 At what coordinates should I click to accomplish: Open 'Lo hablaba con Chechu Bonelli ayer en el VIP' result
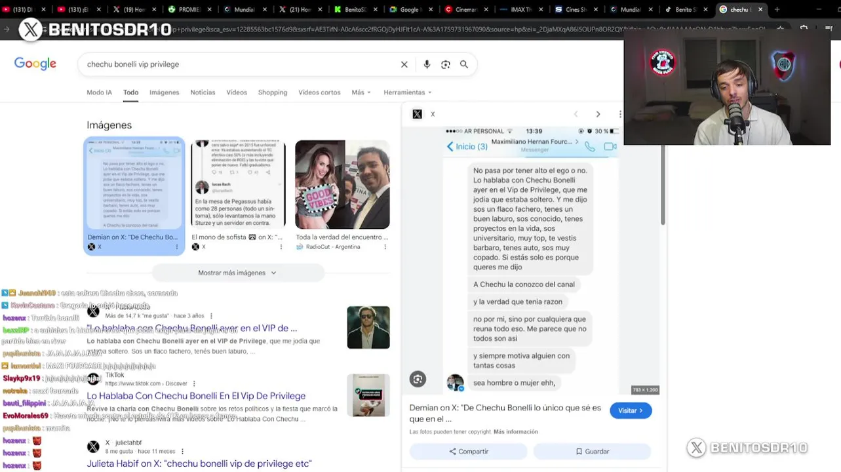pos(192,328)
